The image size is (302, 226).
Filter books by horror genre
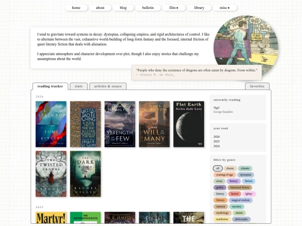pyautogui.click(x=235, y=194)
